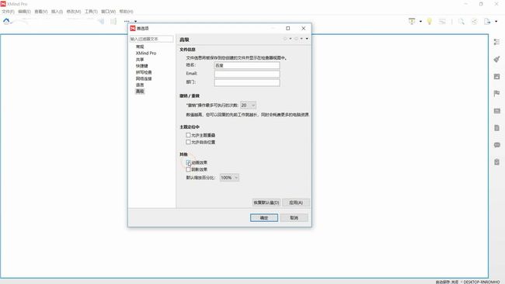Click the 恢复默认值(D) button
The height and width of the screenshot is (284, 505).
pyautogui.click(x=266, y=203)
